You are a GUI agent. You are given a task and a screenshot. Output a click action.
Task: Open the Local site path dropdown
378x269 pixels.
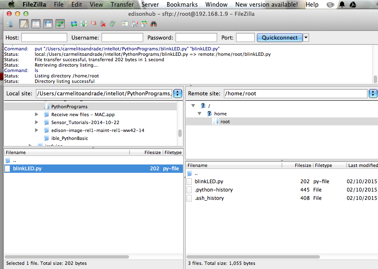click(178, 93)
